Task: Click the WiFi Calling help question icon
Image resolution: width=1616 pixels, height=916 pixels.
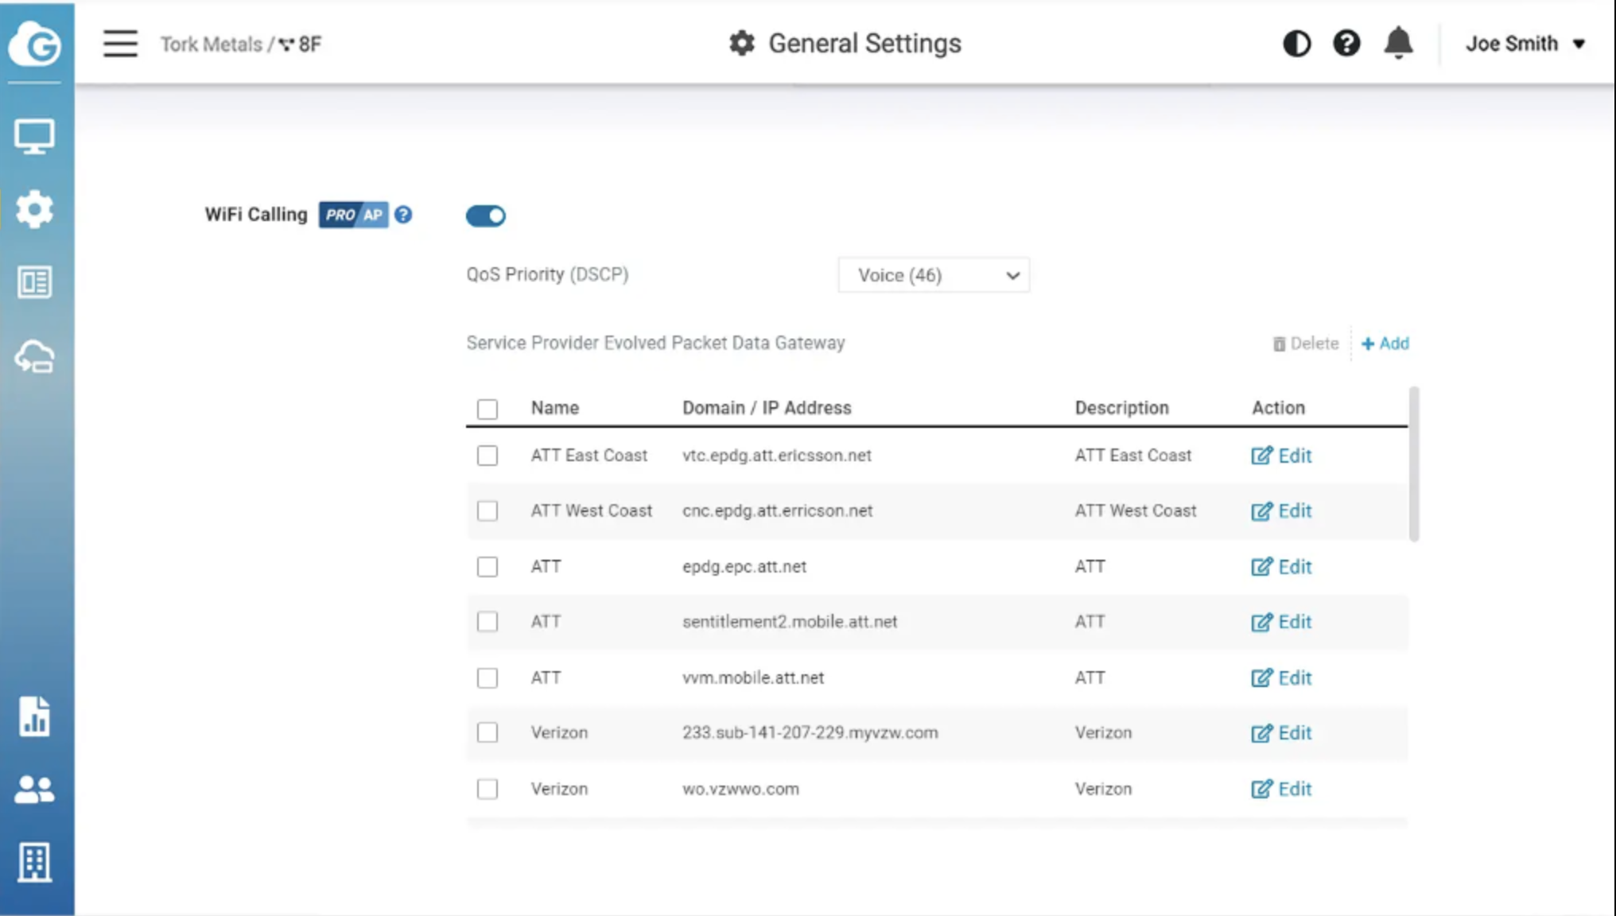Action: pyautogui.click(x=403, y=215)
